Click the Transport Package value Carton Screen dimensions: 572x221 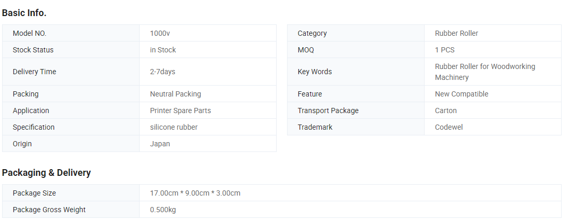tap(446, 111)
